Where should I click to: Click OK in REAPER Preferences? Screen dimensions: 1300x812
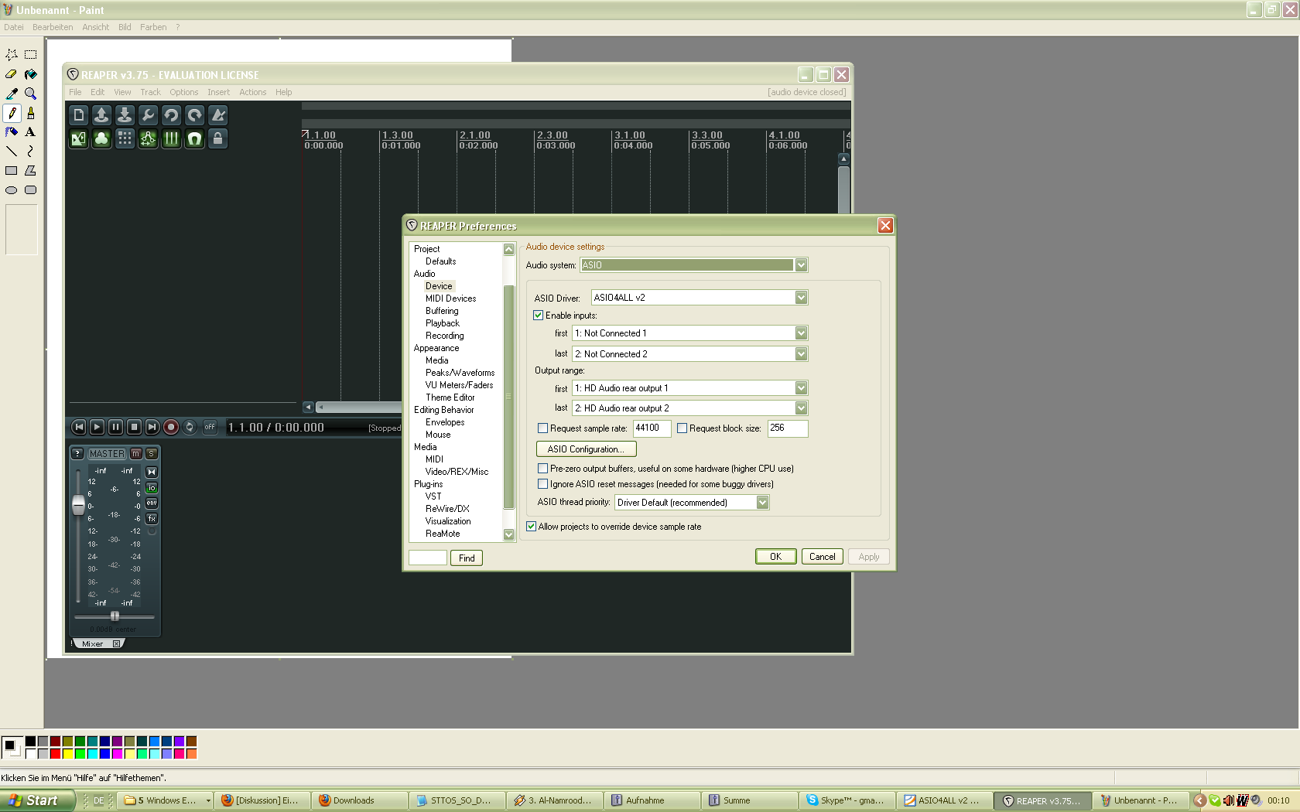(775, 557)
